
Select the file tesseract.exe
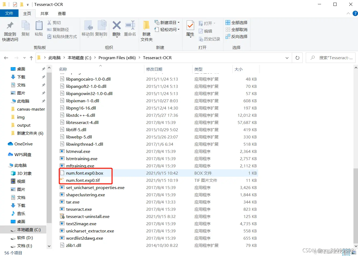click(x=79, y=209)
